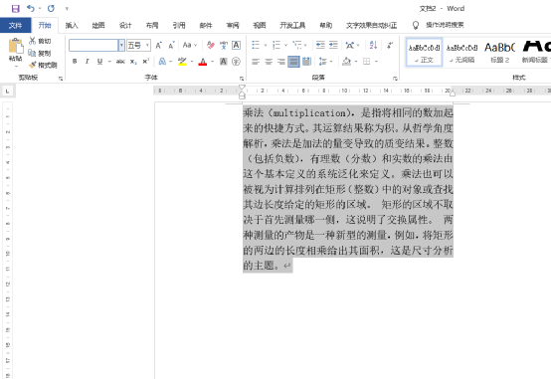Open the phonetic guide (拼音) tool

coord(224,46)
